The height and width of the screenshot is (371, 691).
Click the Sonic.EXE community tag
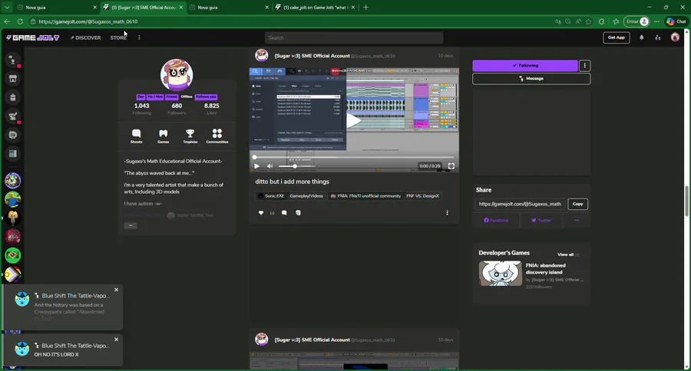(270, 196)
